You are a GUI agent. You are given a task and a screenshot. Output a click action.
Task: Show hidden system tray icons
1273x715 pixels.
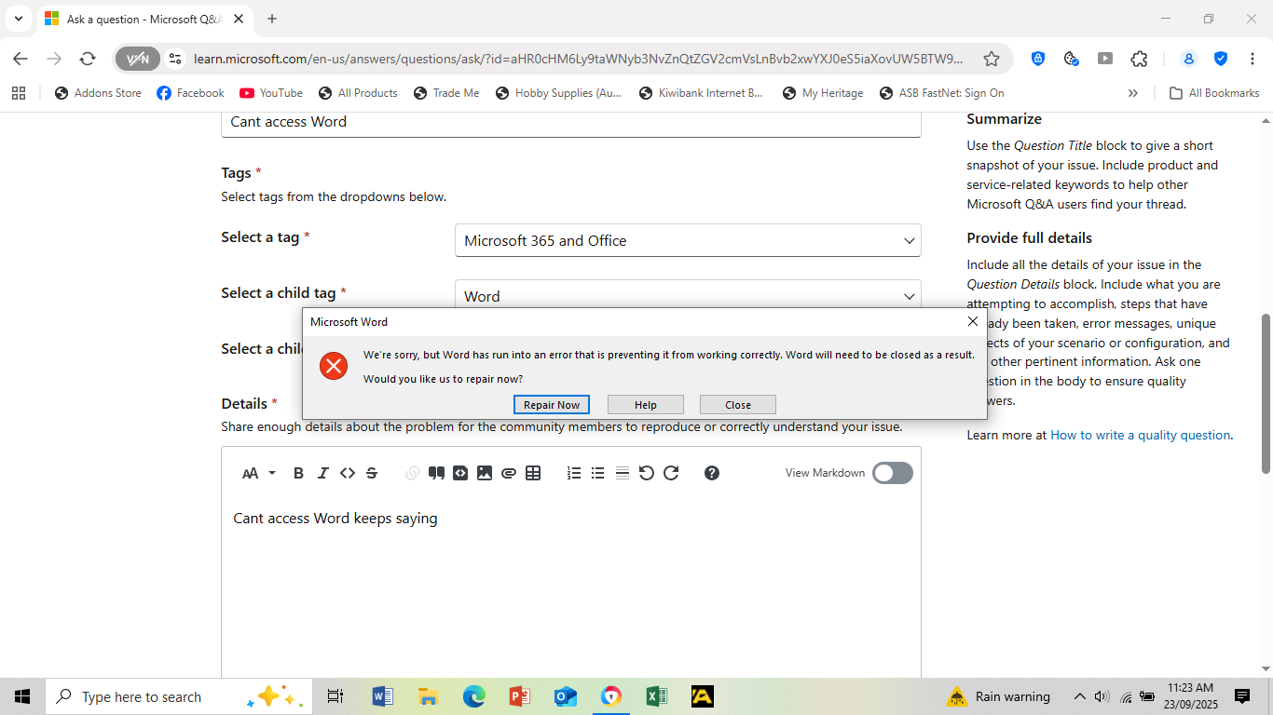point(1080,696)
